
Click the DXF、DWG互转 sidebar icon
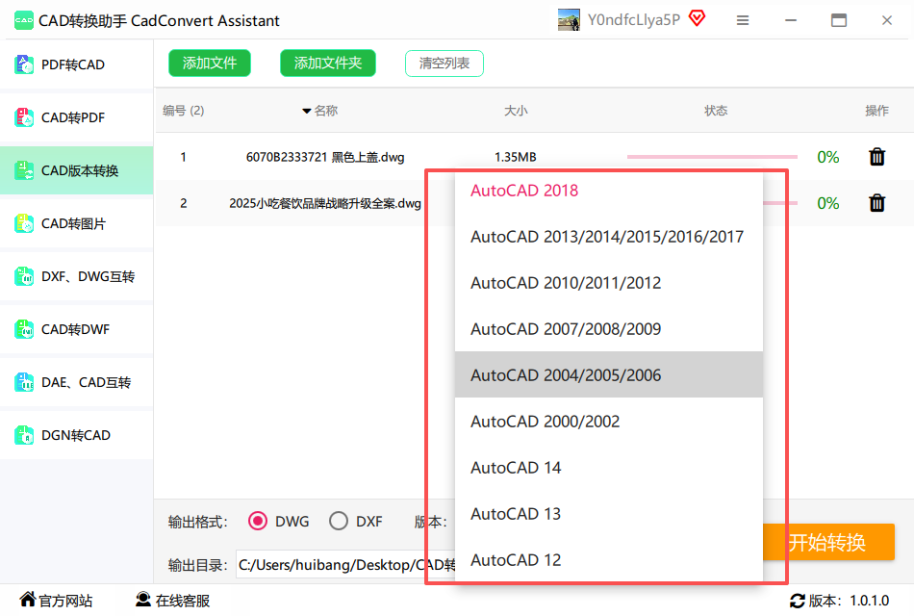24,276
